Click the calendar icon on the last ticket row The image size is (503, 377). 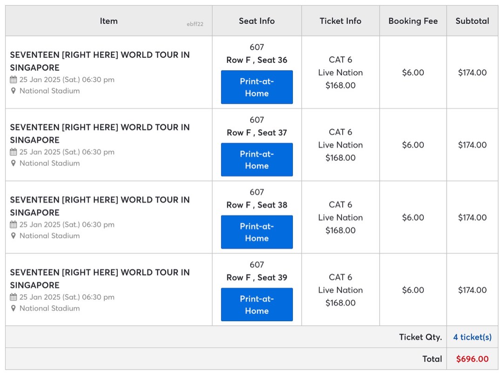[x=14, y=297]
